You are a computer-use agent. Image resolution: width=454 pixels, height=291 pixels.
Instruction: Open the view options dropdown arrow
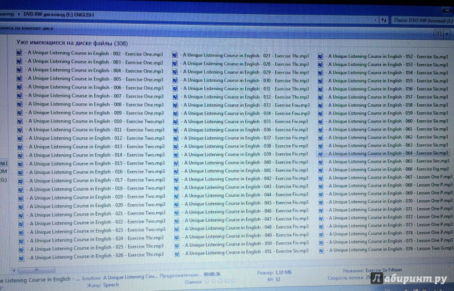click(x=447, y=34)
